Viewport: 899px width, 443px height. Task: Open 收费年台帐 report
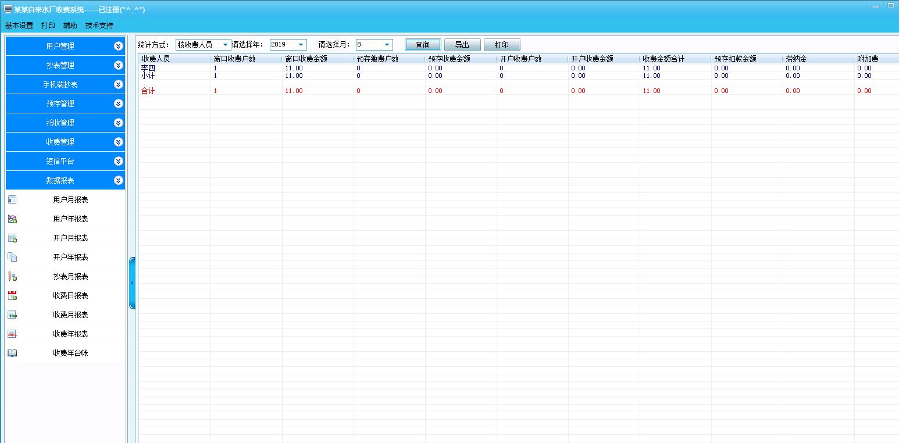point(70,353)
